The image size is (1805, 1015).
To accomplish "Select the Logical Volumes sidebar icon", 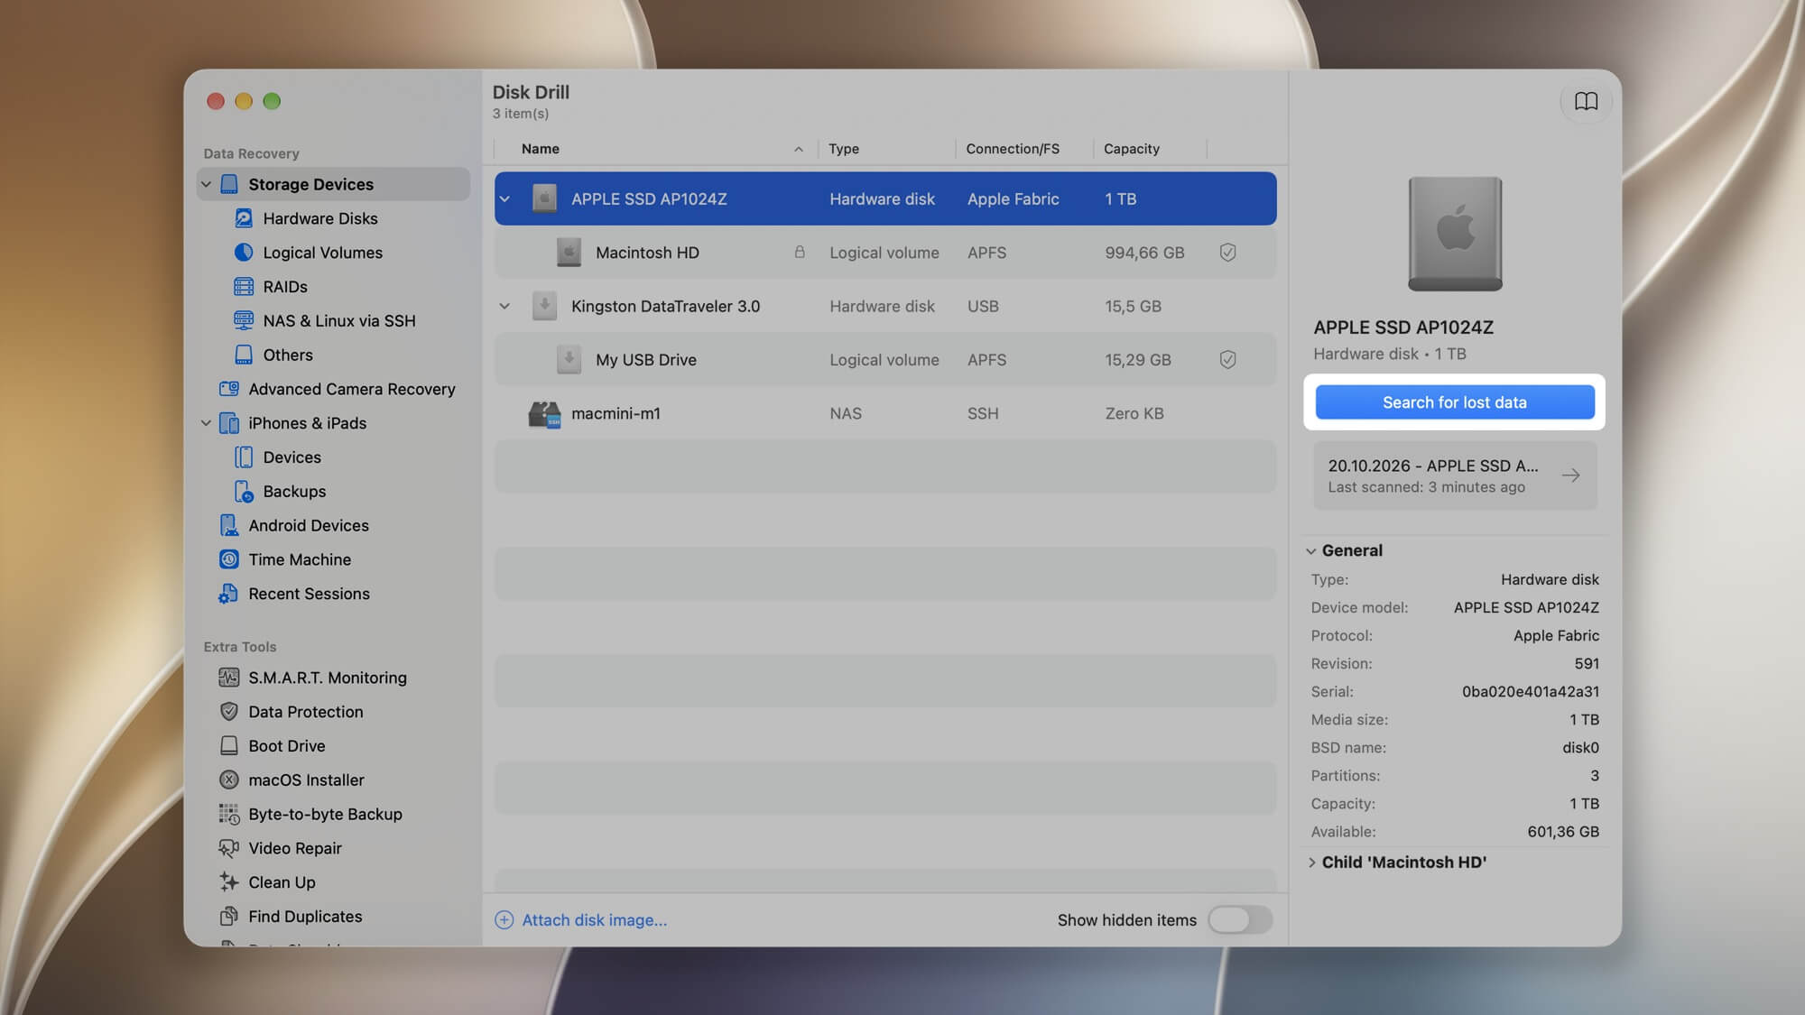I will 244,253.
